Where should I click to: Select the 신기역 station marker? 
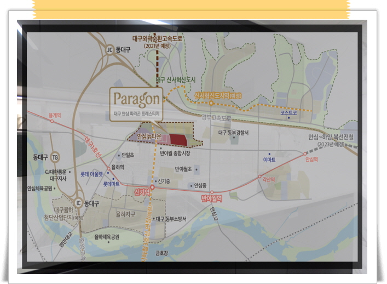[152, 188]
